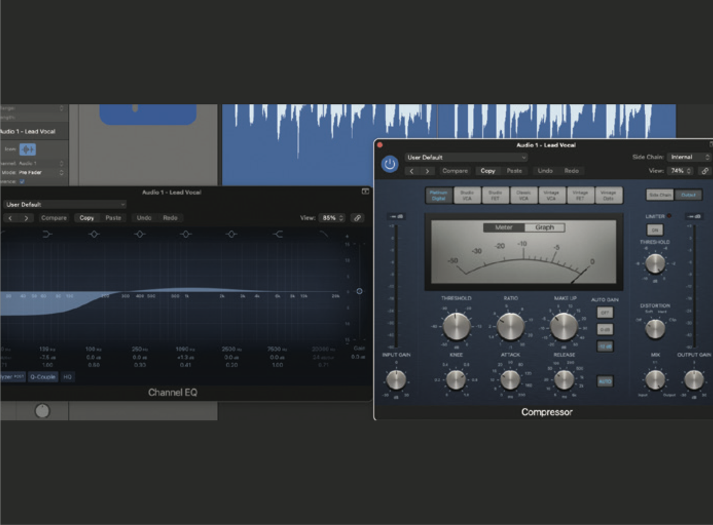Screen dimensions: 713x525
Task: Switch the compressor display to Graph
Action: tap(544, 227)
